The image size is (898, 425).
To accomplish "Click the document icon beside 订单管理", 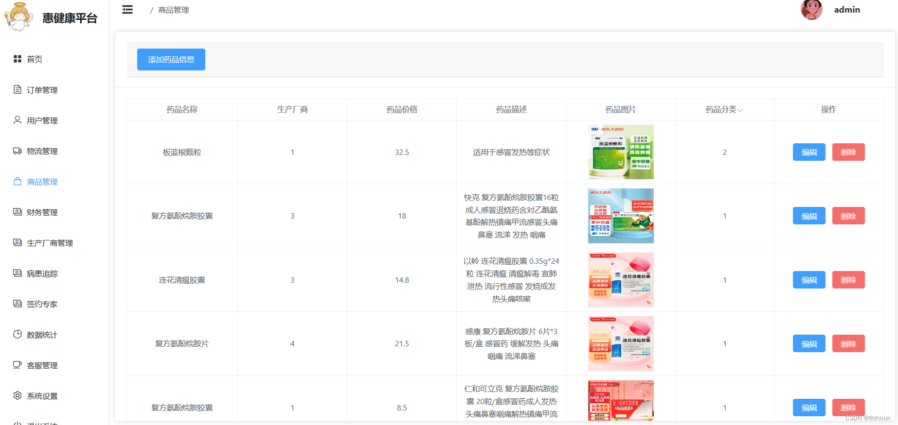I will [18, 89].
